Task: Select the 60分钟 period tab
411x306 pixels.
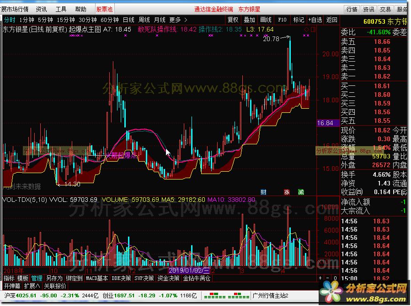Action: [110, 20]
